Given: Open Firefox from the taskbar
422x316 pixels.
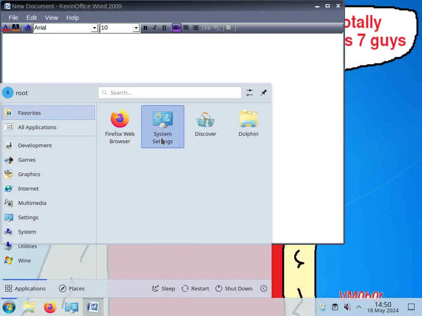Looking at the screenshot, I should pos(50,307).
